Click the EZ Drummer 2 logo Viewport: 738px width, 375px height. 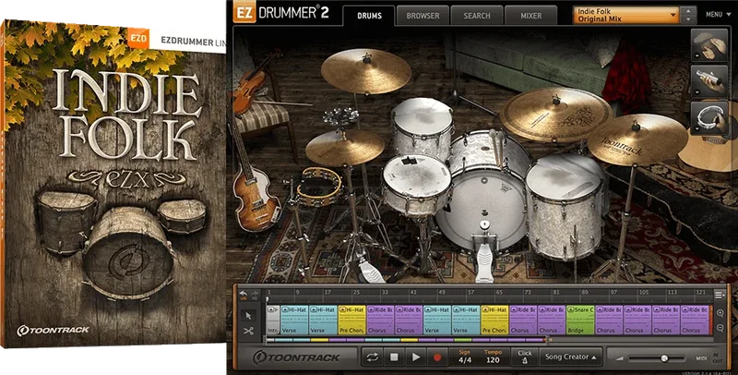pos(281,13)
